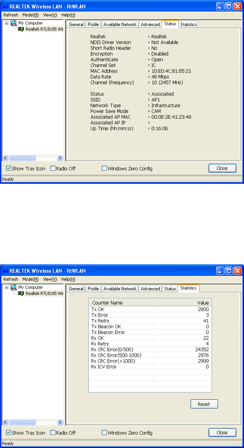Minimize the lower RtWLAN window

(x=220, y=271)
